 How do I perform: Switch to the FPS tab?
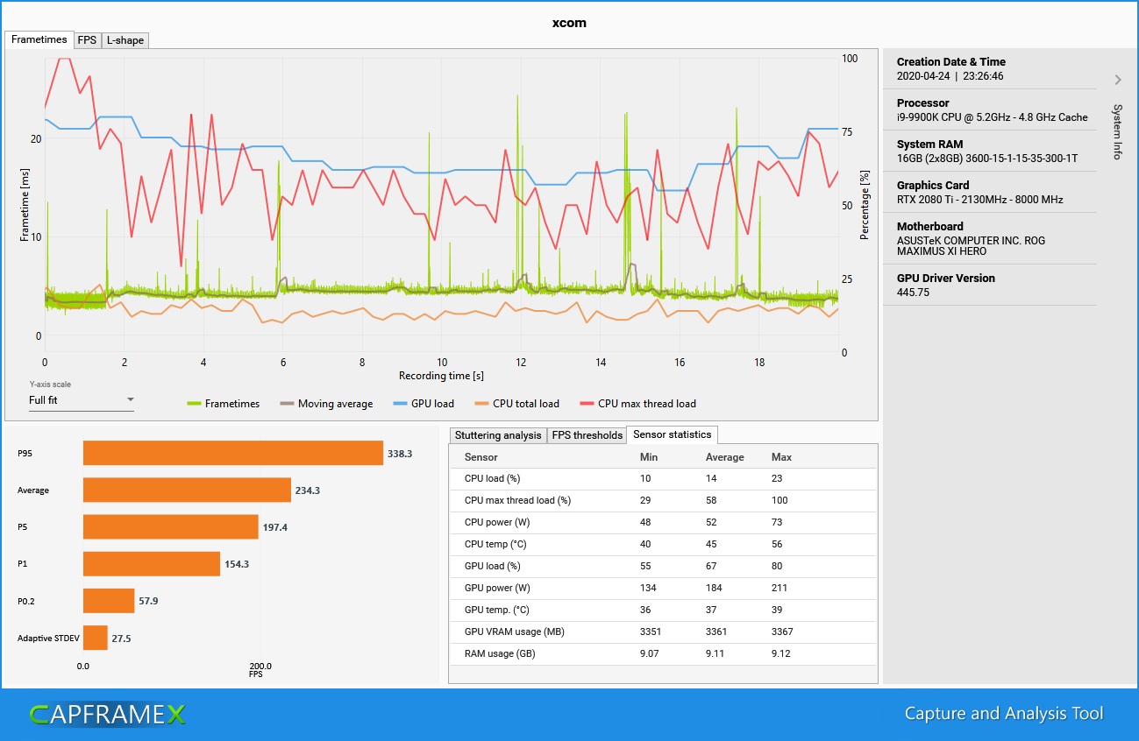[87, 40]
